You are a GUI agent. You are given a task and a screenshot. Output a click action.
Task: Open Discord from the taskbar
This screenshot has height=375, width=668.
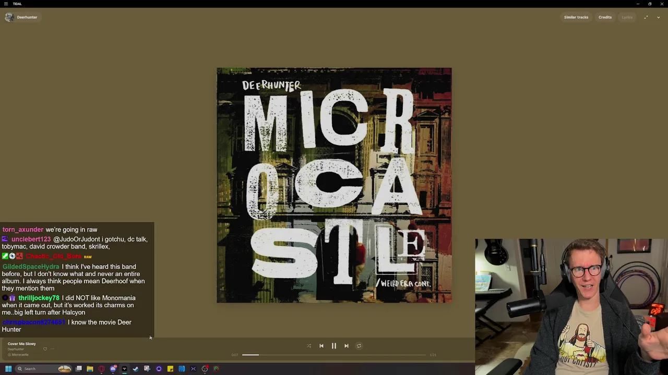click(x=113, y=369)
